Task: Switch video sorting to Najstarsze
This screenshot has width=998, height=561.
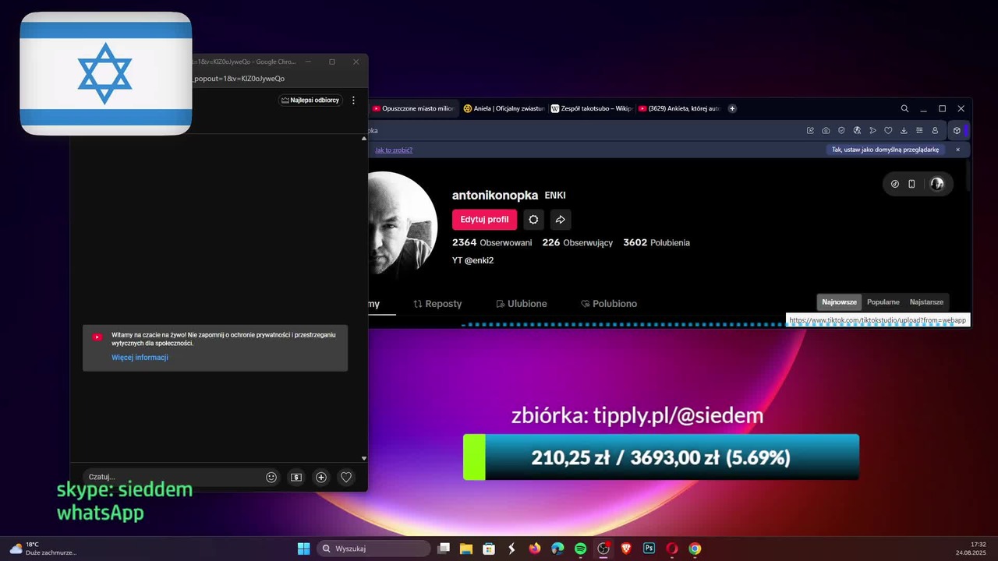Action: 926,302
